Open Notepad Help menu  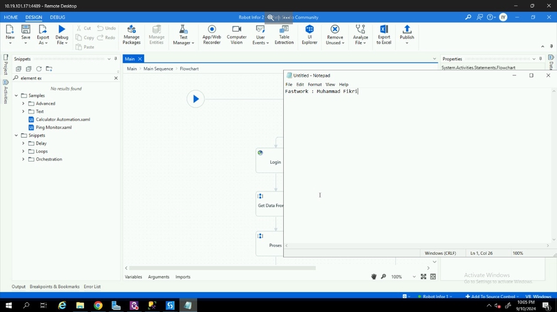[x=343, y=85]
